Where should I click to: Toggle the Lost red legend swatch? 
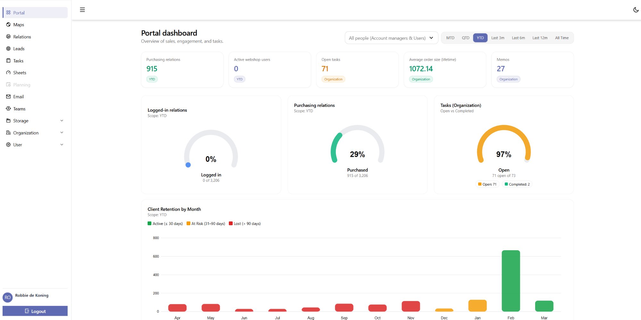click(230, 223)
